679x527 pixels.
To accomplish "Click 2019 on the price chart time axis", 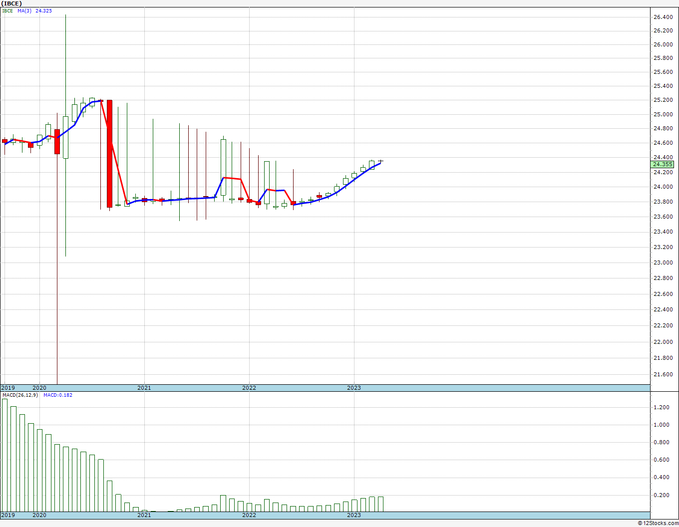I will click(x=8, y=388).
